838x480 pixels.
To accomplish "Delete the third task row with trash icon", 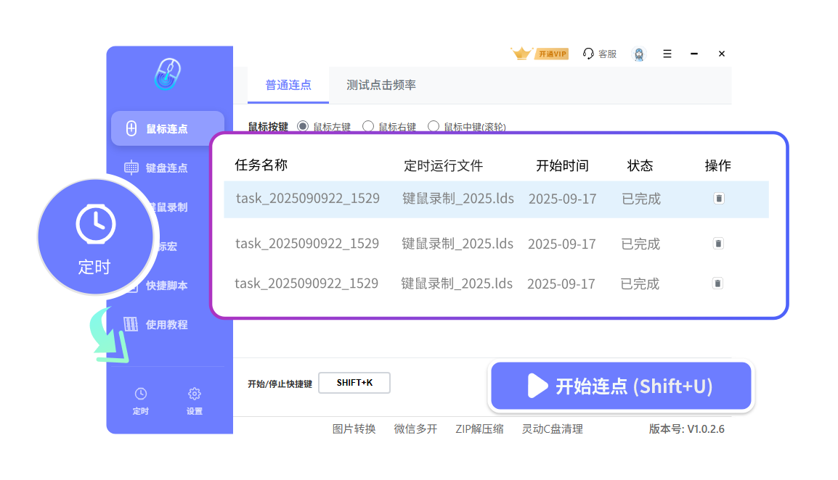I will 717,284.
